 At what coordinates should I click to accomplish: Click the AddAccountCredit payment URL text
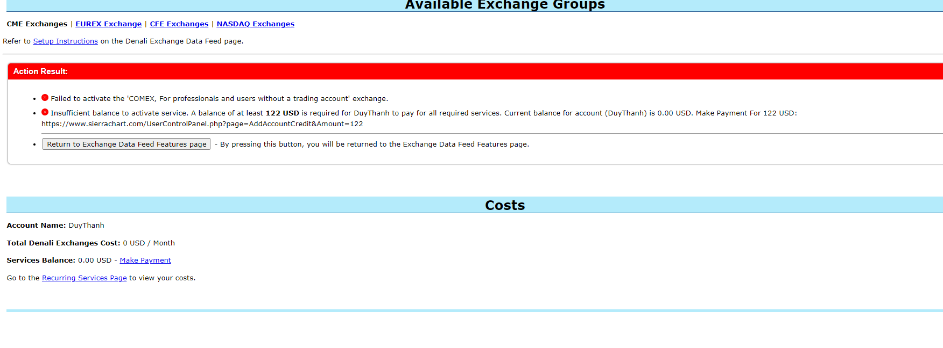202,124
